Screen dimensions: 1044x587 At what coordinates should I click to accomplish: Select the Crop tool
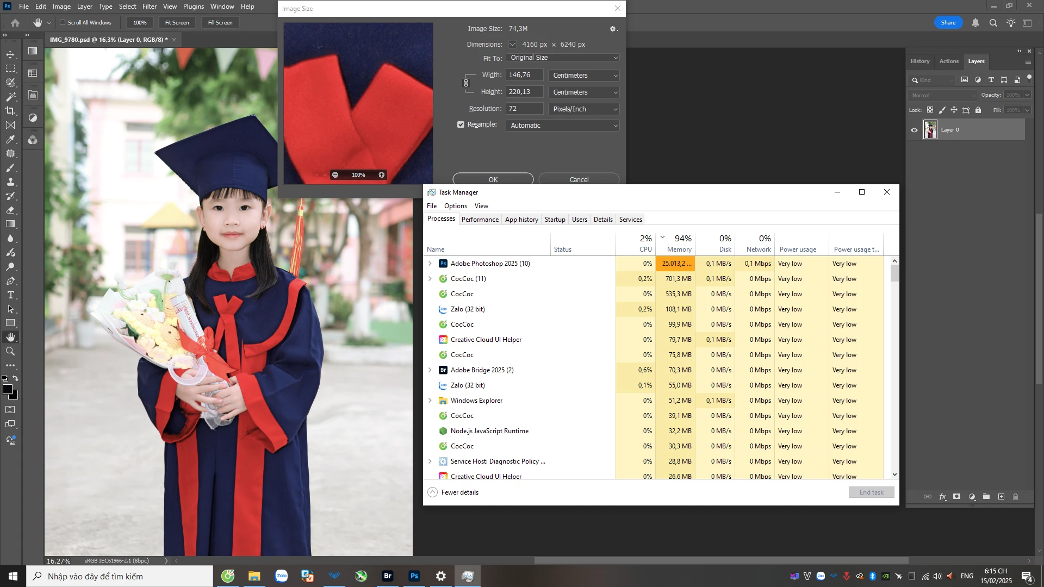(10, 111)
